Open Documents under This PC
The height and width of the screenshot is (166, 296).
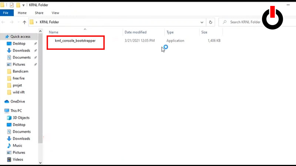tap(22, 132)
